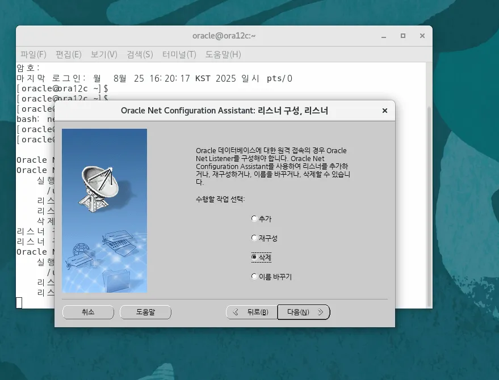
Task: Open the 파일(F) menu in terminal
Action: click(33, 54)
